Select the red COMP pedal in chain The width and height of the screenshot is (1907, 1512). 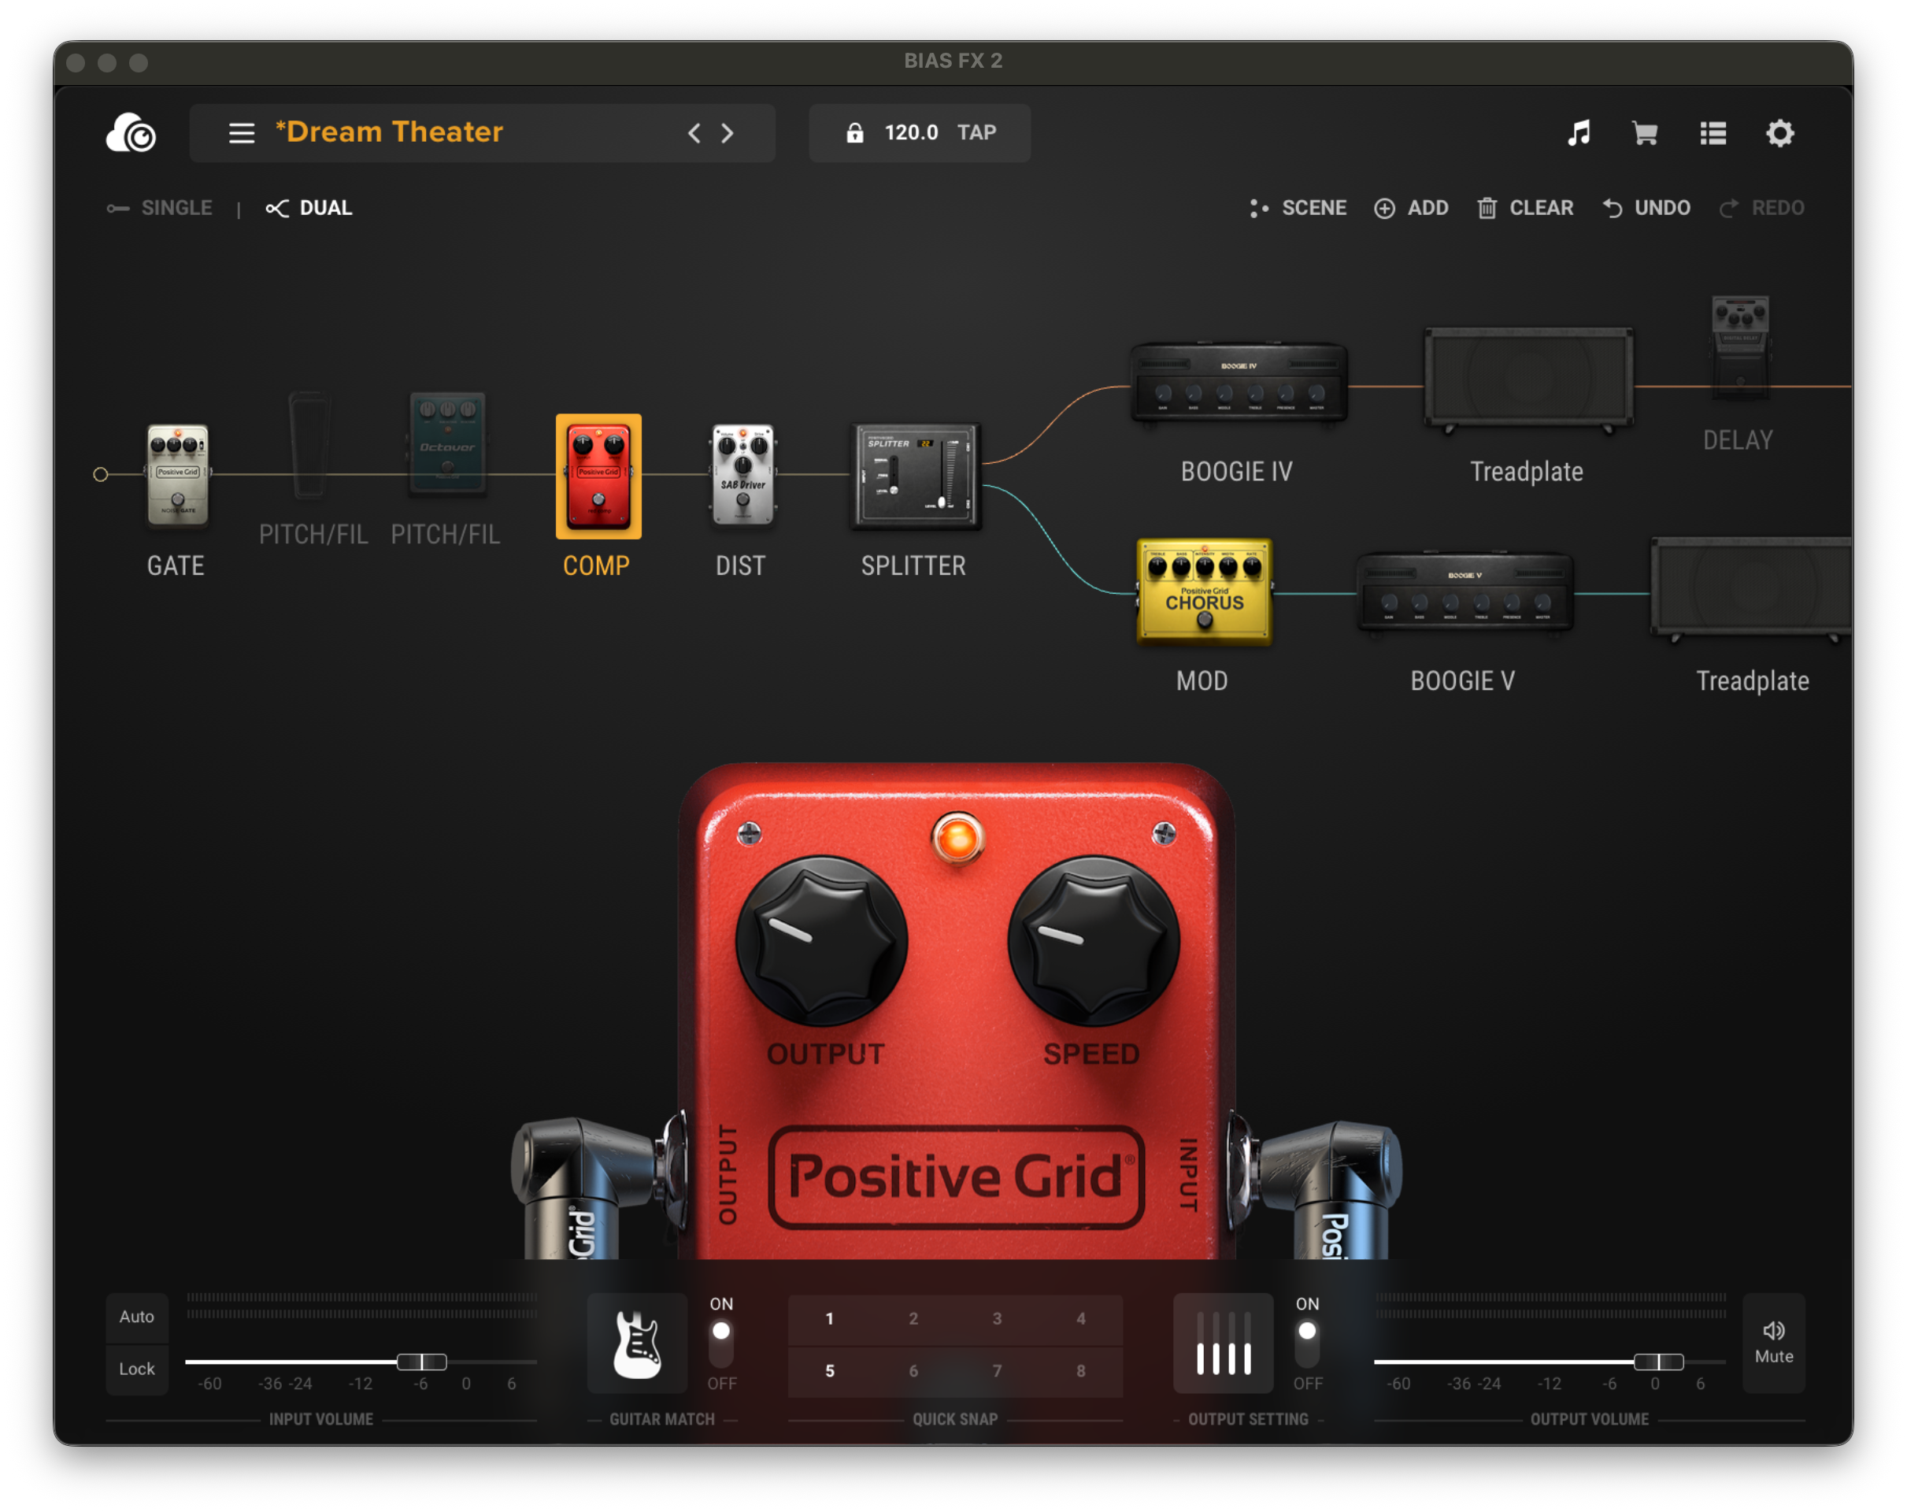click(x=599, y=476)
